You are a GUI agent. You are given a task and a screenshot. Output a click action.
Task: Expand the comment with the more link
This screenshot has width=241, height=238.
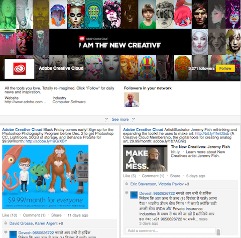point(203,219)
